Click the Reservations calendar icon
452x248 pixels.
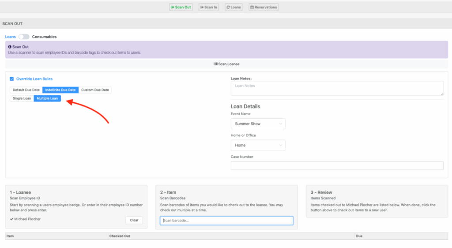click(252, 7)
